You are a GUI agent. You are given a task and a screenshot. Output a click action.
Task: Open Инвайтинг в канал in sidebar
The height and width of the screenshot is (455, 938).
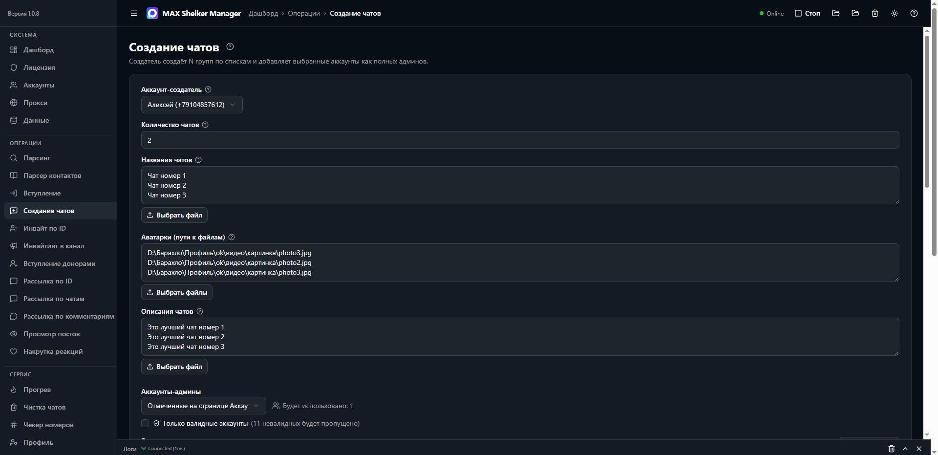pos(60,246)
